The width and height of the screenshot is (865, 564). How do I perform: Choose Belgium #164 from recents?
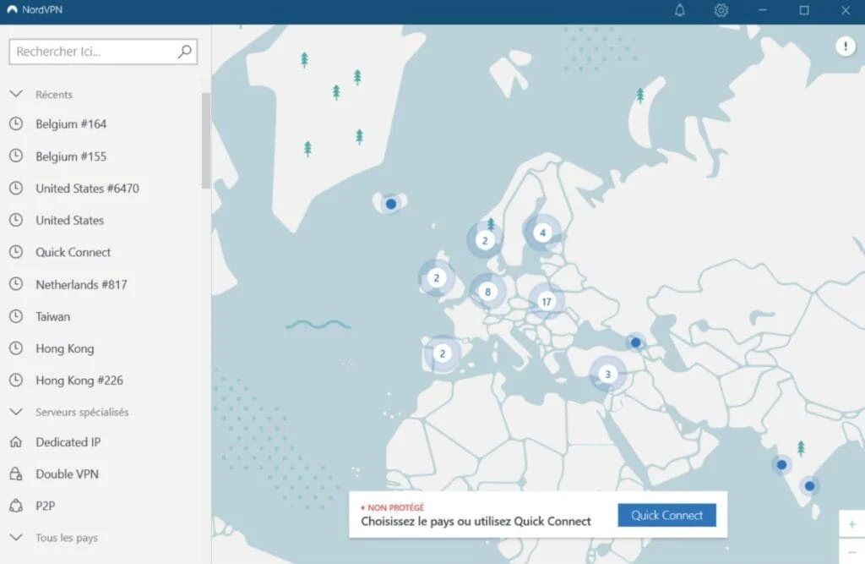[x=71, y=123]
